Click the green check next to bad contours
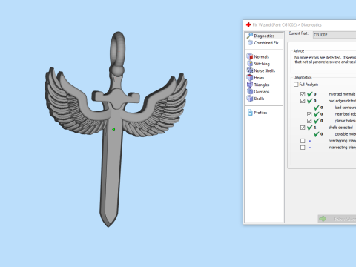Image resolution: width=356 pixels, height=267 pixels. (x=317, y=108)
